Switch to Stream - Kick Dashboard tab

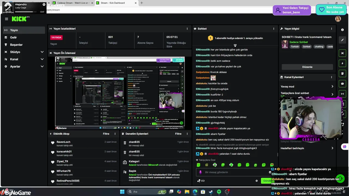116,3
